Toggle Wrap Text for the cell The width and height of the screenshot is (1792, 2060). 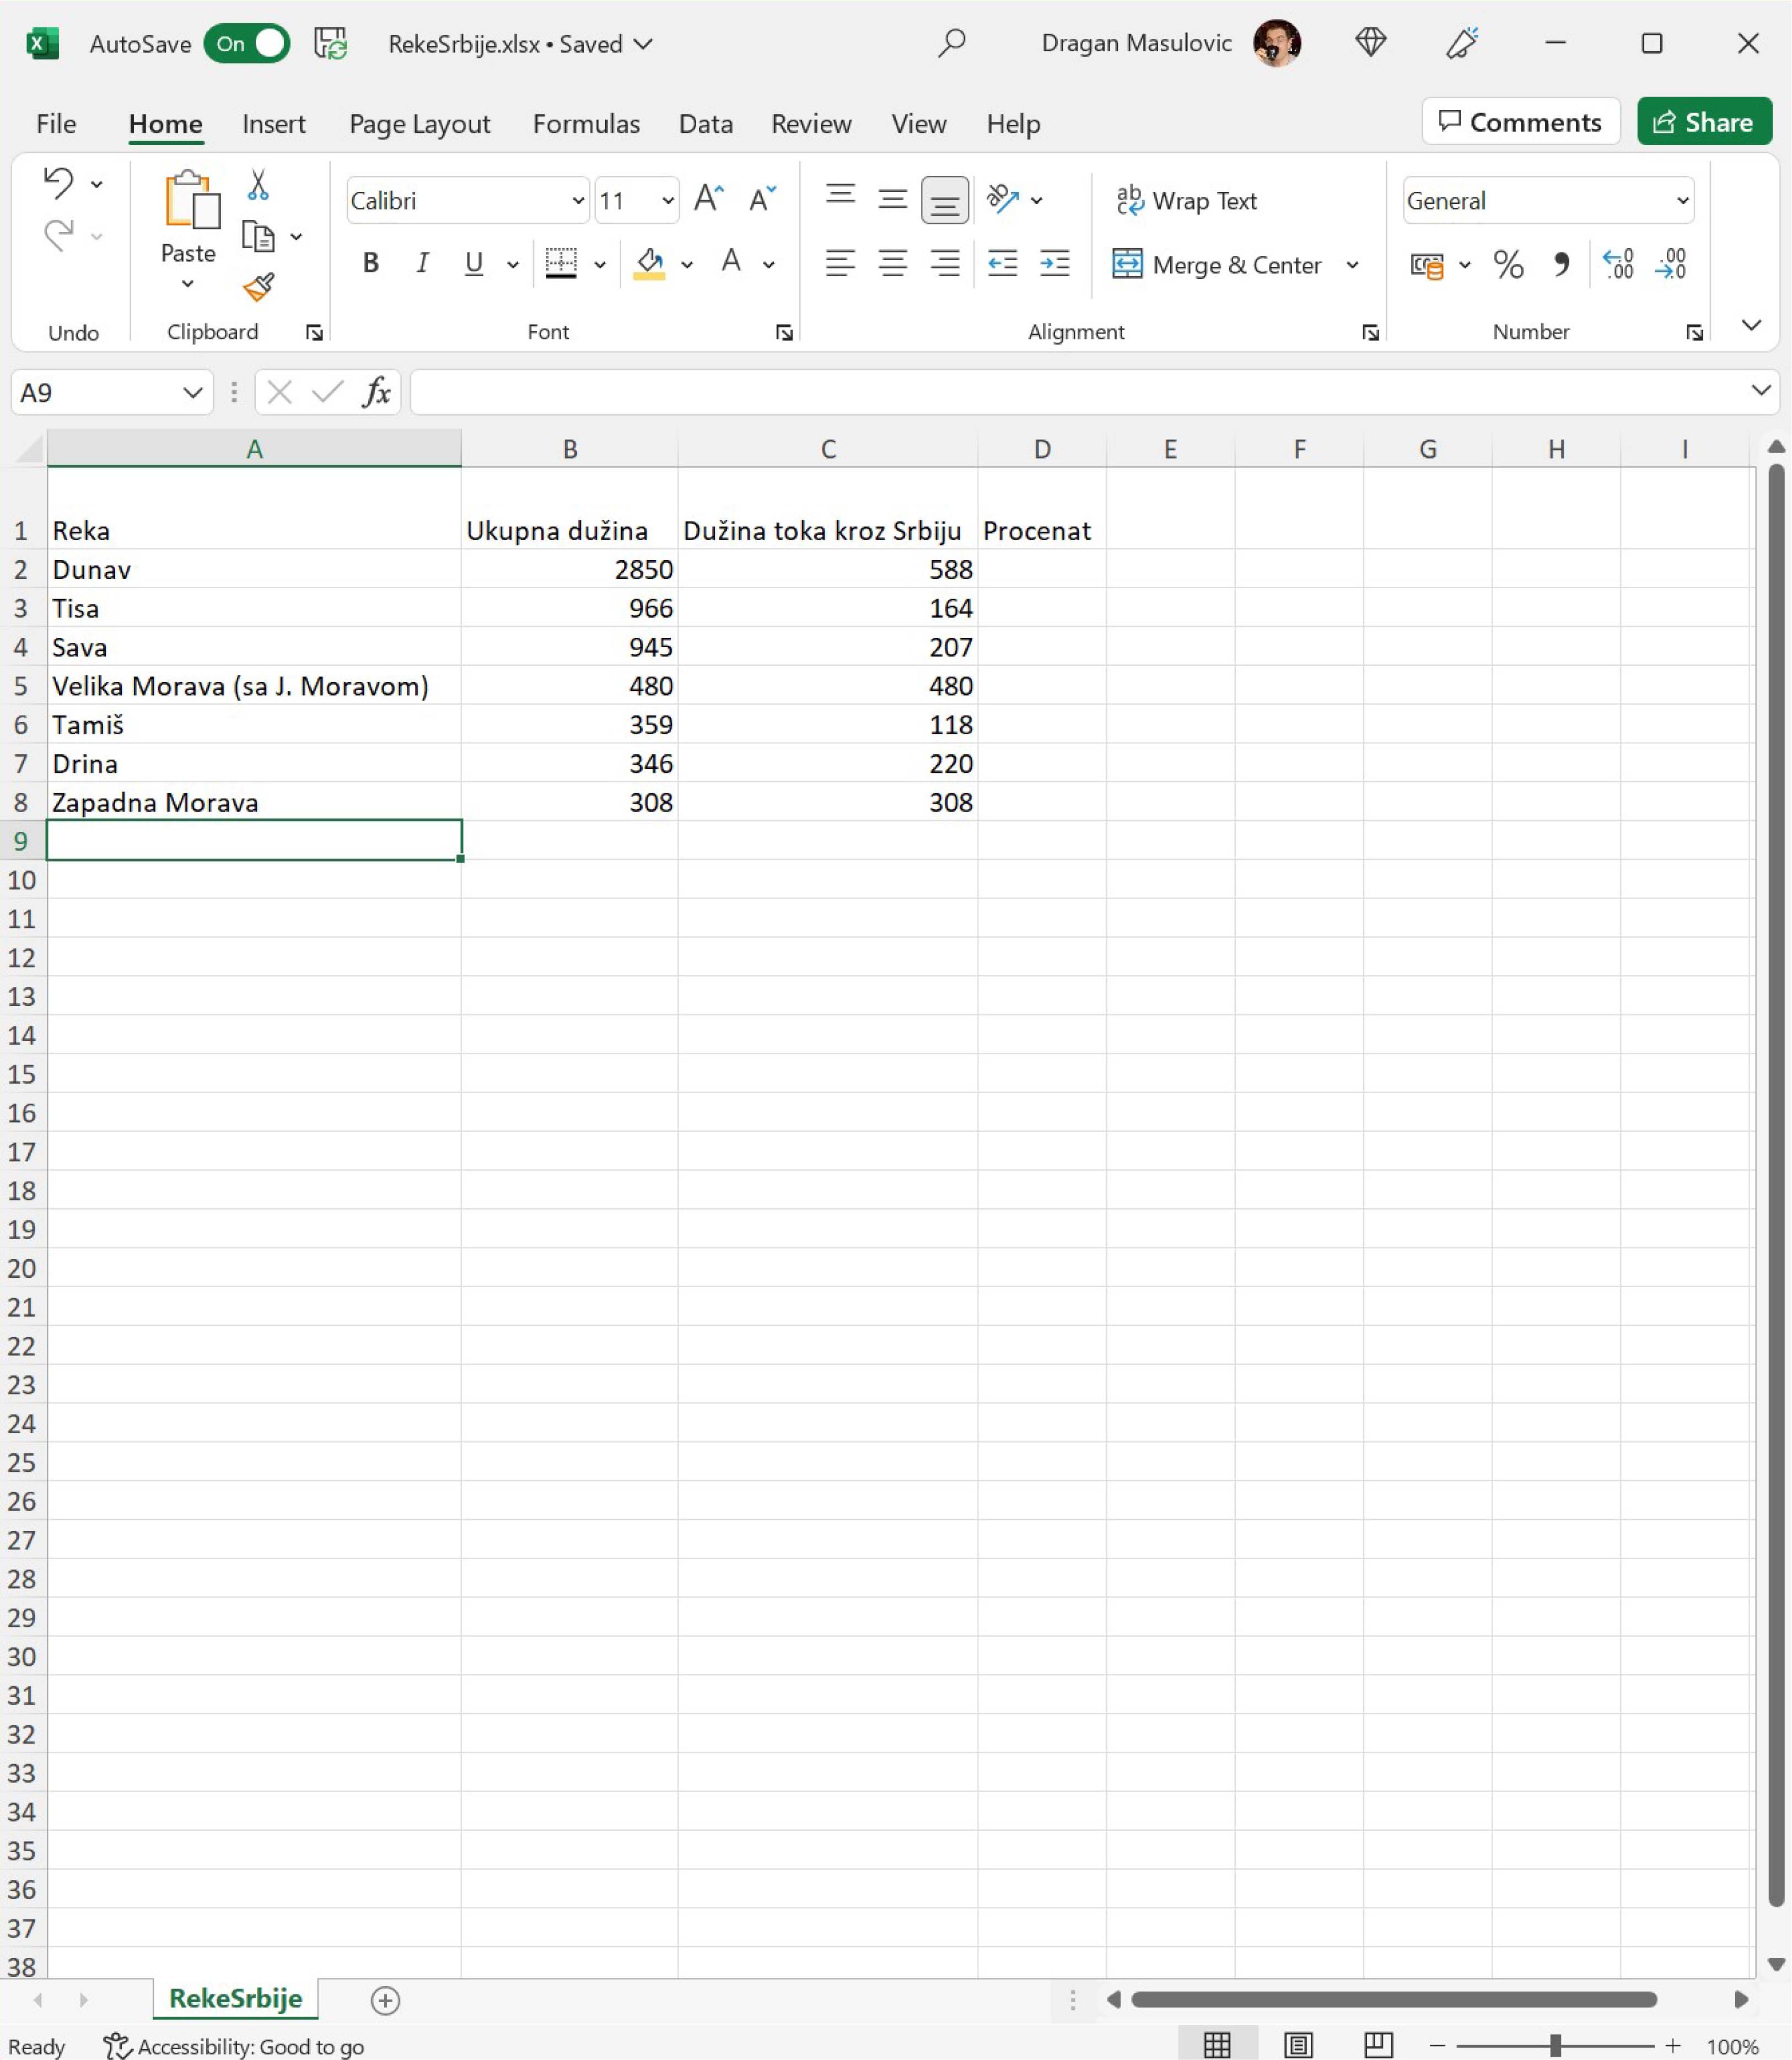[1187, 201]
